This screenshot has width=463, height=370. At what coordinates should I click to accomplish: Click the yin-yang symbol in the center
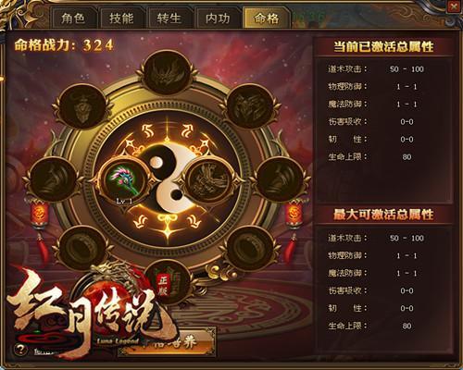[x=168, y=179]
